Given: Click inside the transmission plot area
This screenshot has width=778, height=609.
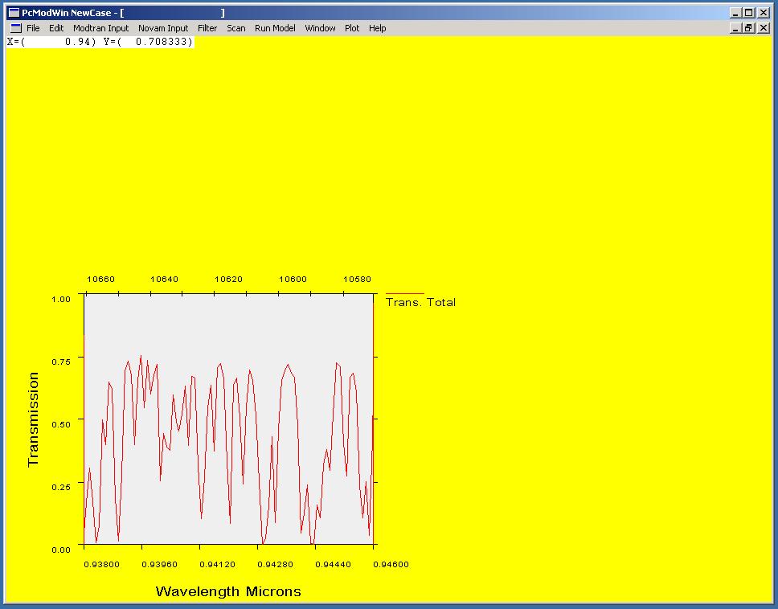Looking at the screenshot, I should tap(228, 419).
